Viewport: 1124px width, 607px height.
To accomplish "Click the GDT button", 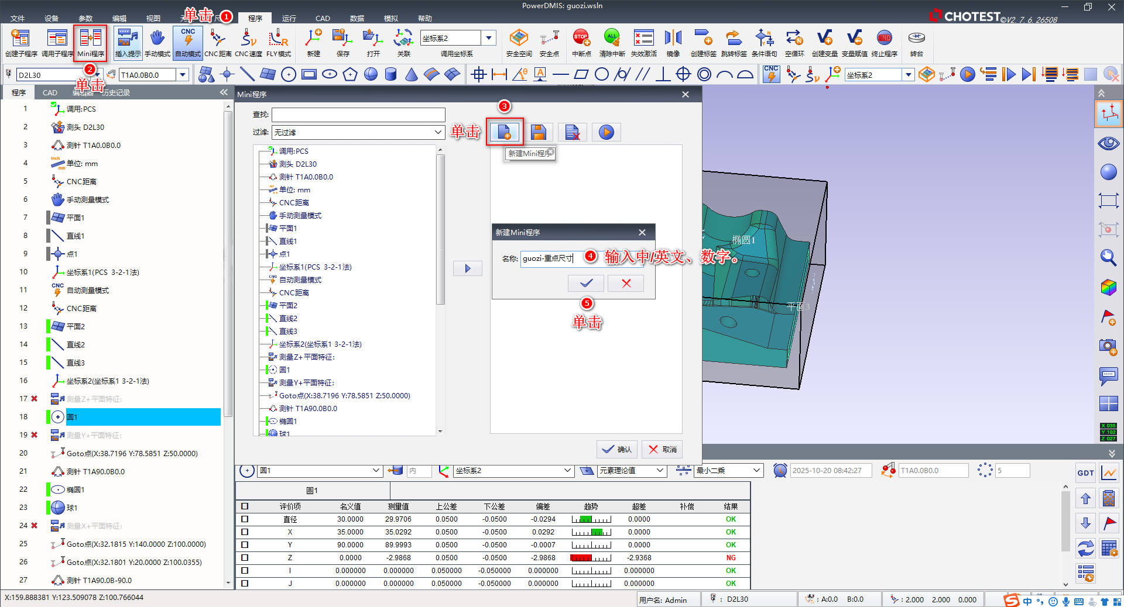I will point(1086,473).
